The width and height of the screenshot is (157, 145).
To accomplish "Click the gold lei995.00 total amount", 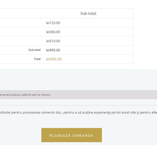I will (x=54, y=59).
